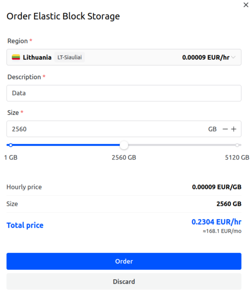250x294 pixels.
Task: Click the slider's minimum end dot
Action: click(x=11, y=145)
